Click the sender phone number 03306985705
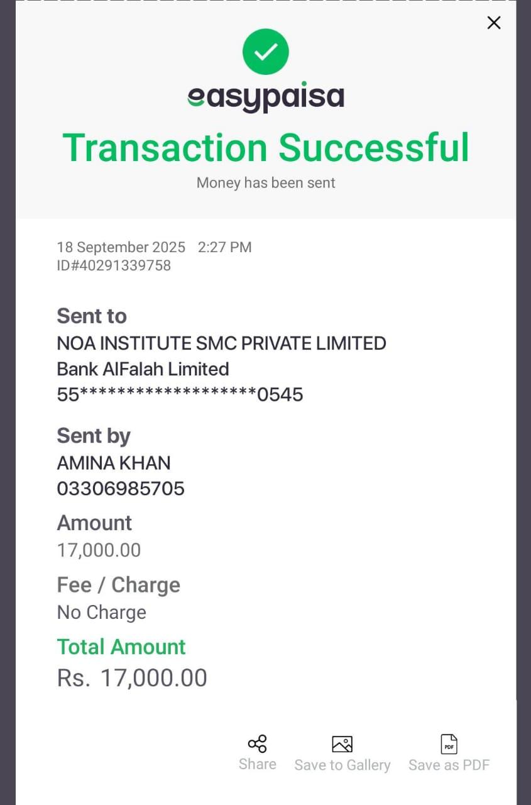 click(121, 489)
